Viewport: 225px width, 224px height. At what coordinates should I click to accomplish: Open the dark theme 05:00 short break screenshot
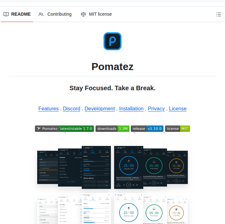tap(155, 167)
